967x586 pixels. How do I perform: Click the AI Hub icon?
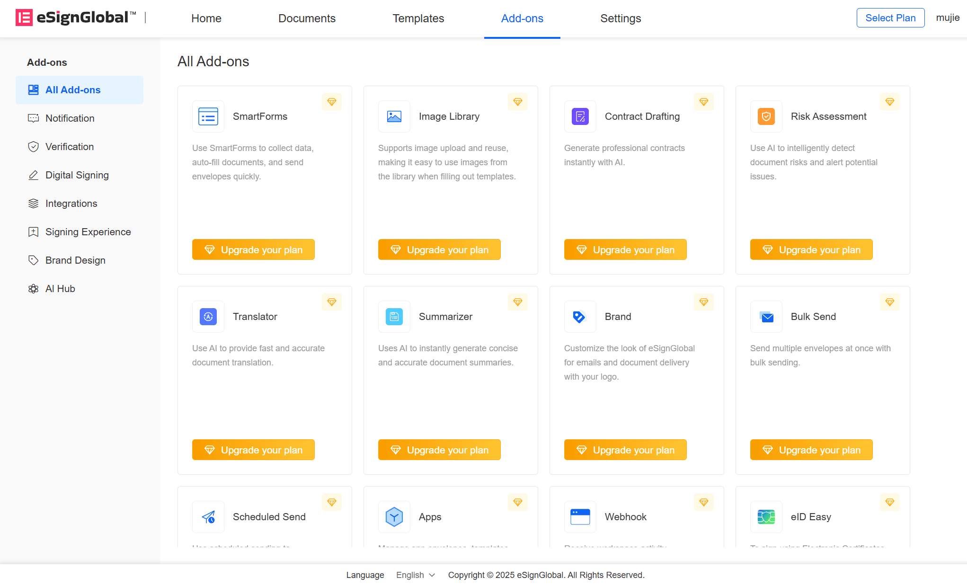[33, 289]
